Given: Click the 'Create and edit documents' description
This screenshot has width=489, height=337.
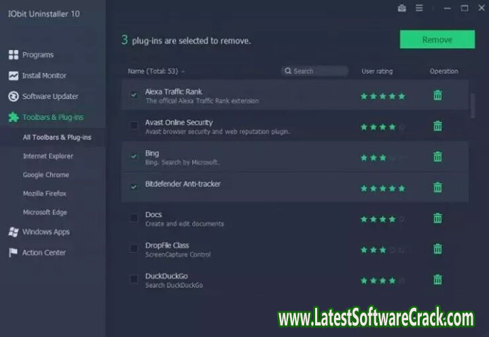Looking at the screenshot, I should [184, 224].
